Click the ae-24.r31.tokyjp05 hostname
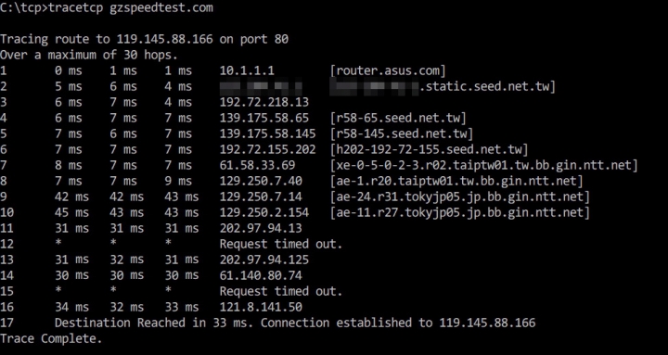Viewport: 668px width, 355px height. [459, 197]
